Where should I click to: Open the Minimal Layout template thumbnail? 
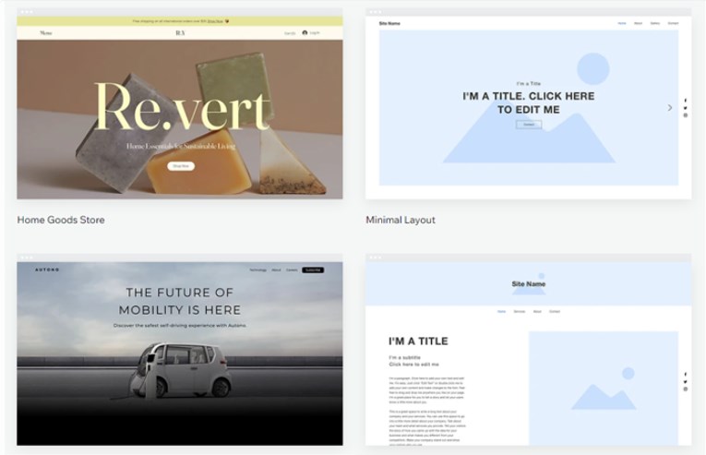point(528,103)
